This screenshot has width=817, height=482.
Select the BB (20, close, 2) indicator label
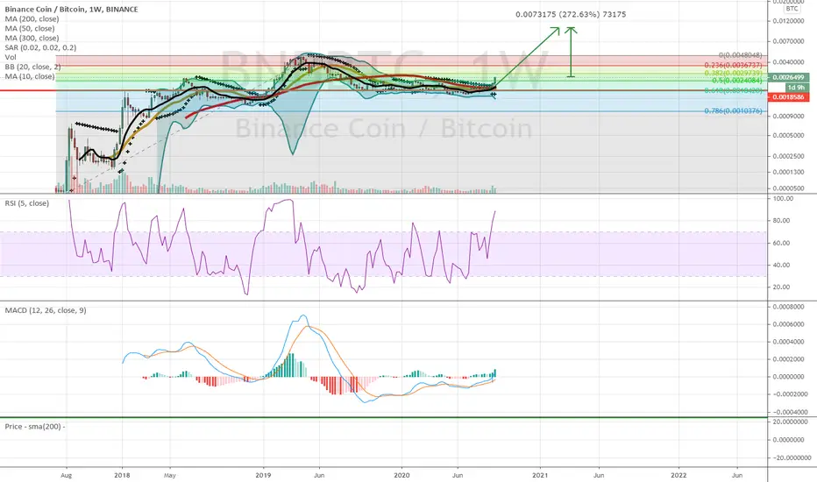point(32,67)
